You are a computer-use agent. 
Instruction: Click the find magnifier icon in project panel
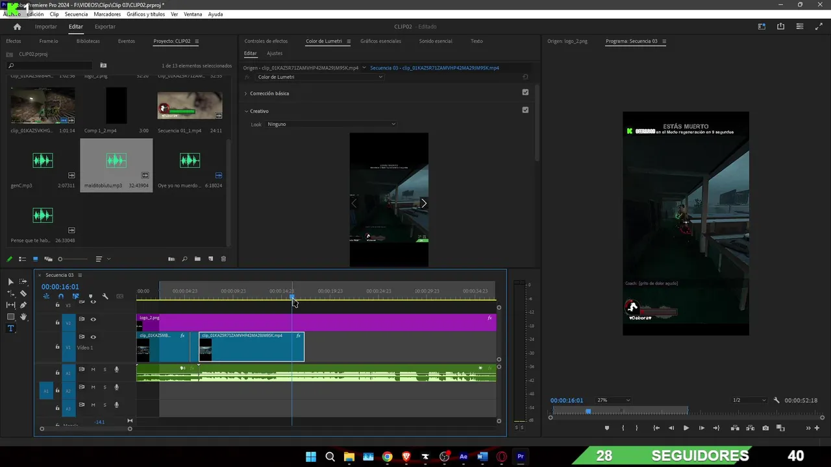coord(184,259)
